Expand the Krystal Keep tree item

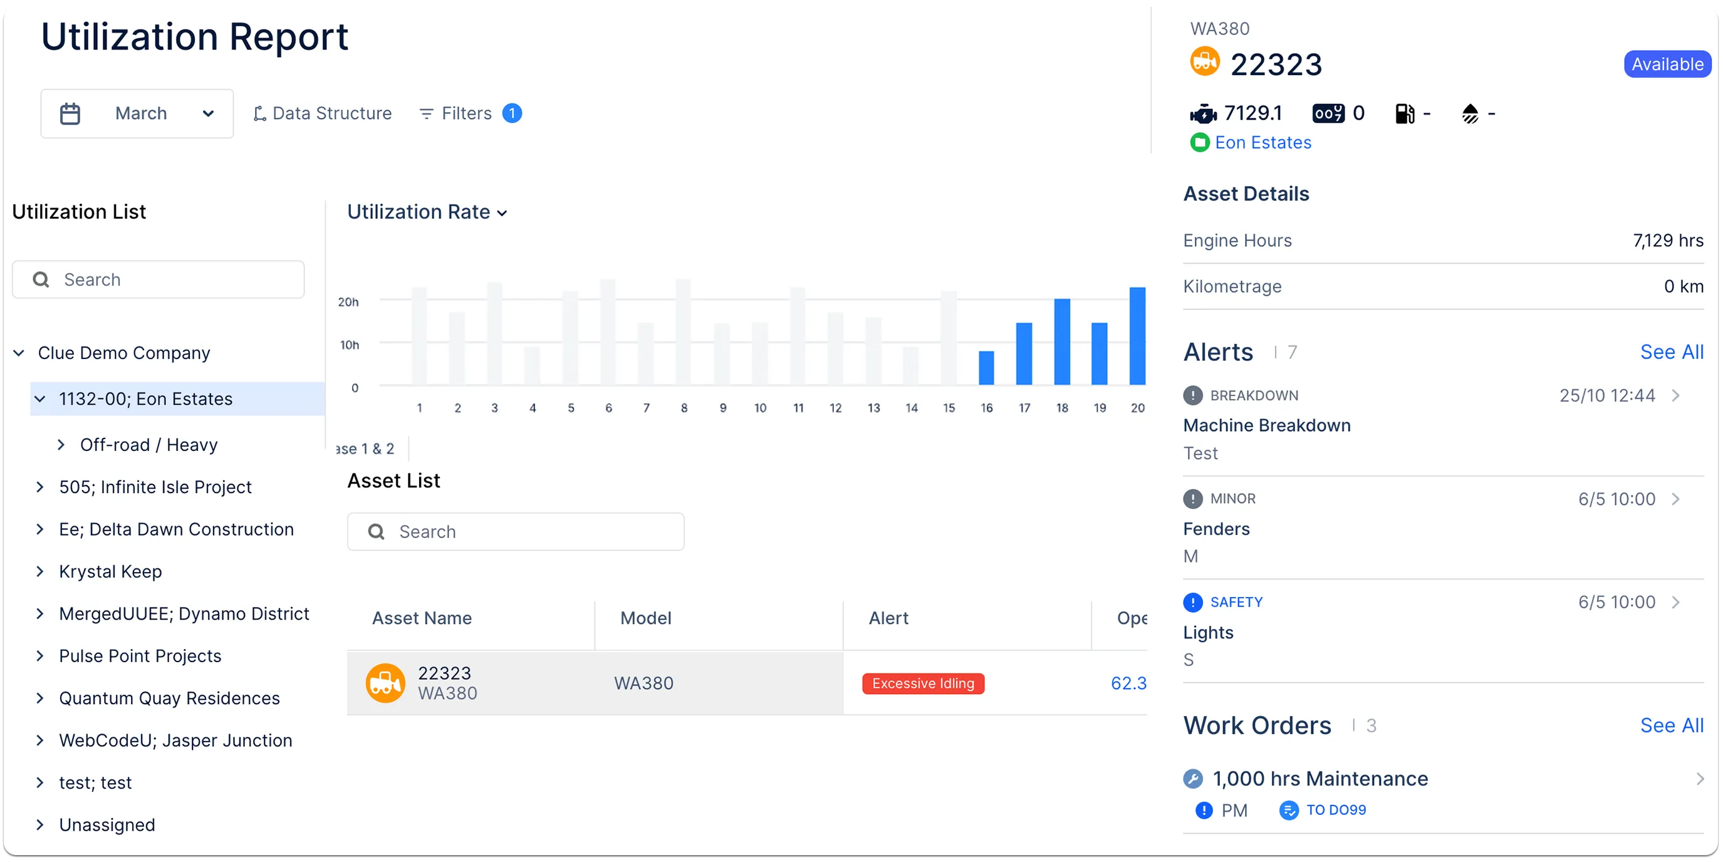click(40, 571)
